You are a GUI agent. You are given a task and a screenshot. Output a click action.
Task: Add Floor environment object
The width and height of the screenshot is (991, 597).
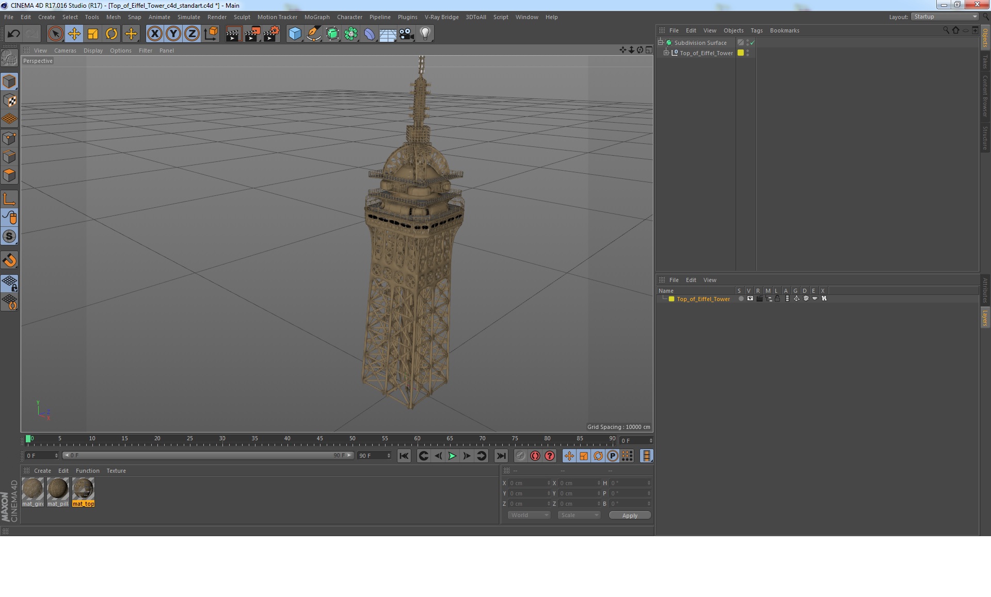coord(388,34)
